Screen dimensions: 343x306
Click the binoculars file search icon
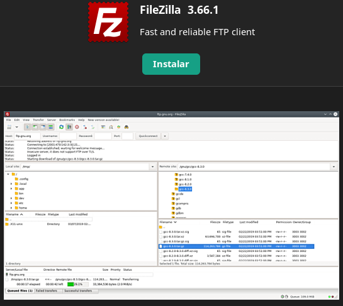[x=127, y=127]
